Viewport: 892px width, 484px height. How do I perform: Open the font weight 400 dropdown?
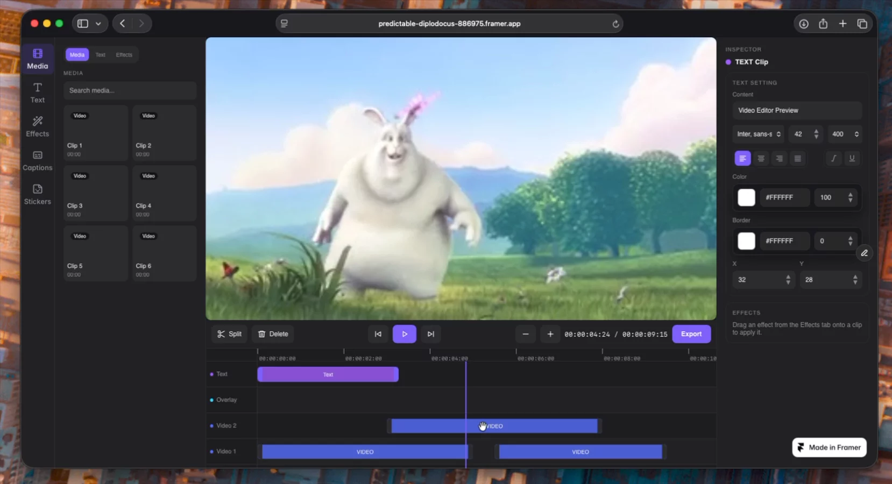pos(845,134)
